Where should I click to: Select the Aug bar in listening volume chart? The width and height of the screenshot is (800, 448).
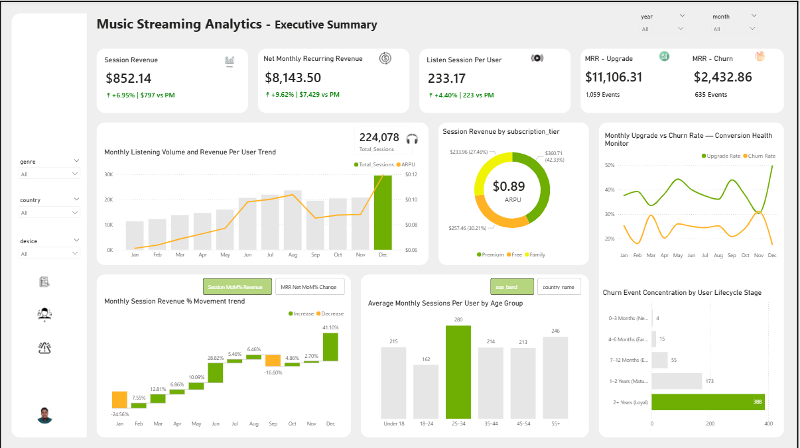(x=293, y=220)
